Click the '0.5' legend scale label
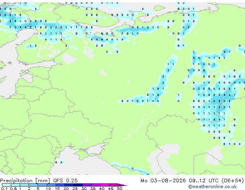 (x=13, y=188)
